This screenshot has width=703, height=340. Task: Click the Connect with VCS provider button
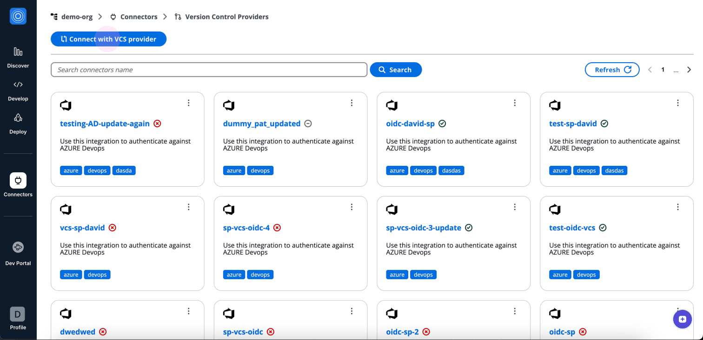108,39
